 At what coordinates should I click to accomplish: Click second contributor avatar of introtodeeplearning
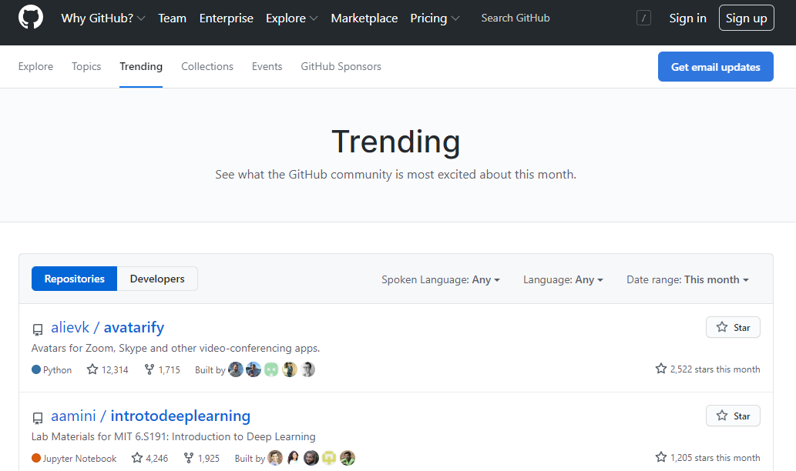(x=293, y=459)
